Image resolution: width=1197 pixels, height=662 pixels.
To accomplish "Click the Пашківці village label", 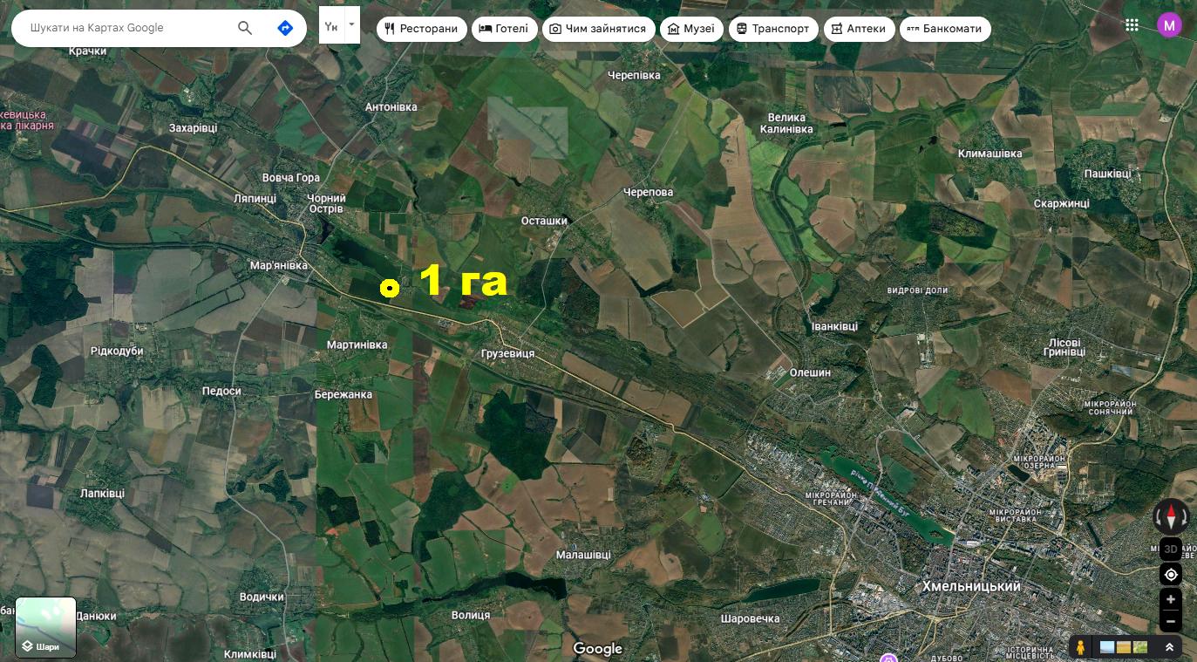I will point(1107,174).
